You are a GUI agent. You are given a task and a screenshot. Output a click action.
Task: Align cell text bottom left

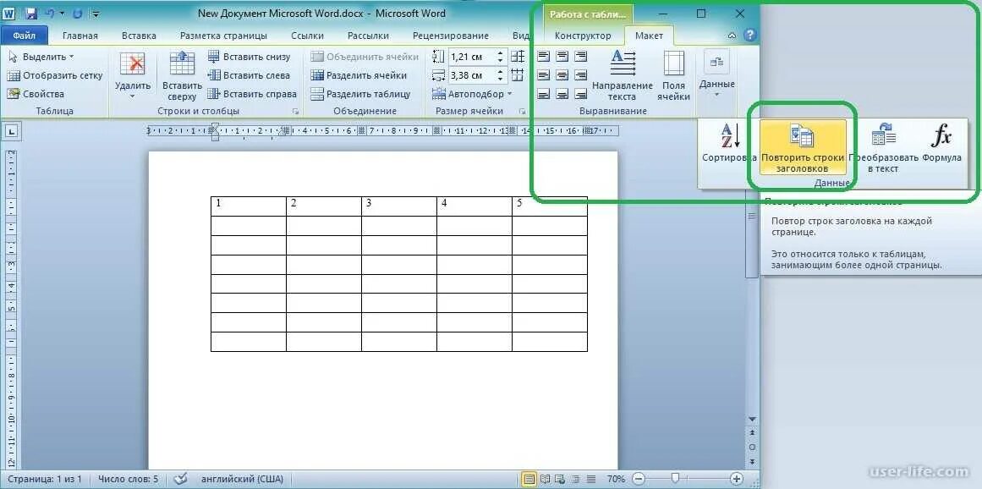(544, 94)
